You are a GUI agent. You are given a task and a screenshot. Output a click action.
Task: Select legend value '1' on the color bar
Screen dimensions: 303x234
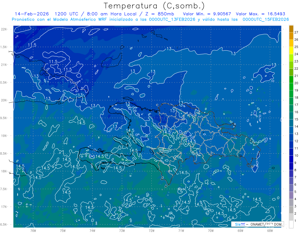[295, 221]
